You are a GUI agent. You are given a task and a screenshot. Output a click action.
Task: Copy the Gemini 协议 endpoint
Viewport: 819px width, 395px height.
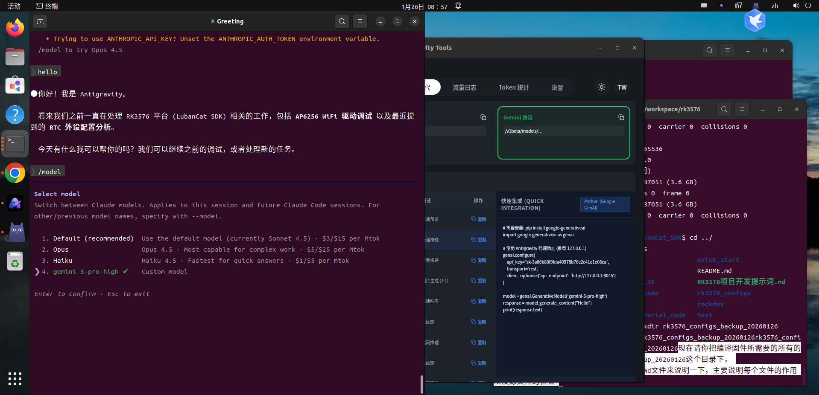(621, 117)
